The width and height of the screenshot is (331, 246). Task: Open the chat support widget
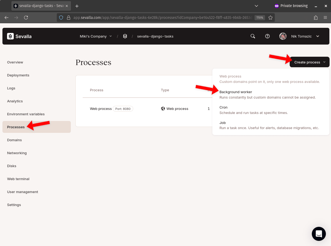click(319, 234)
